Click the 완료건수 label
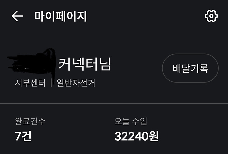This screenshot has width=228, height=154. coord(30,121)
